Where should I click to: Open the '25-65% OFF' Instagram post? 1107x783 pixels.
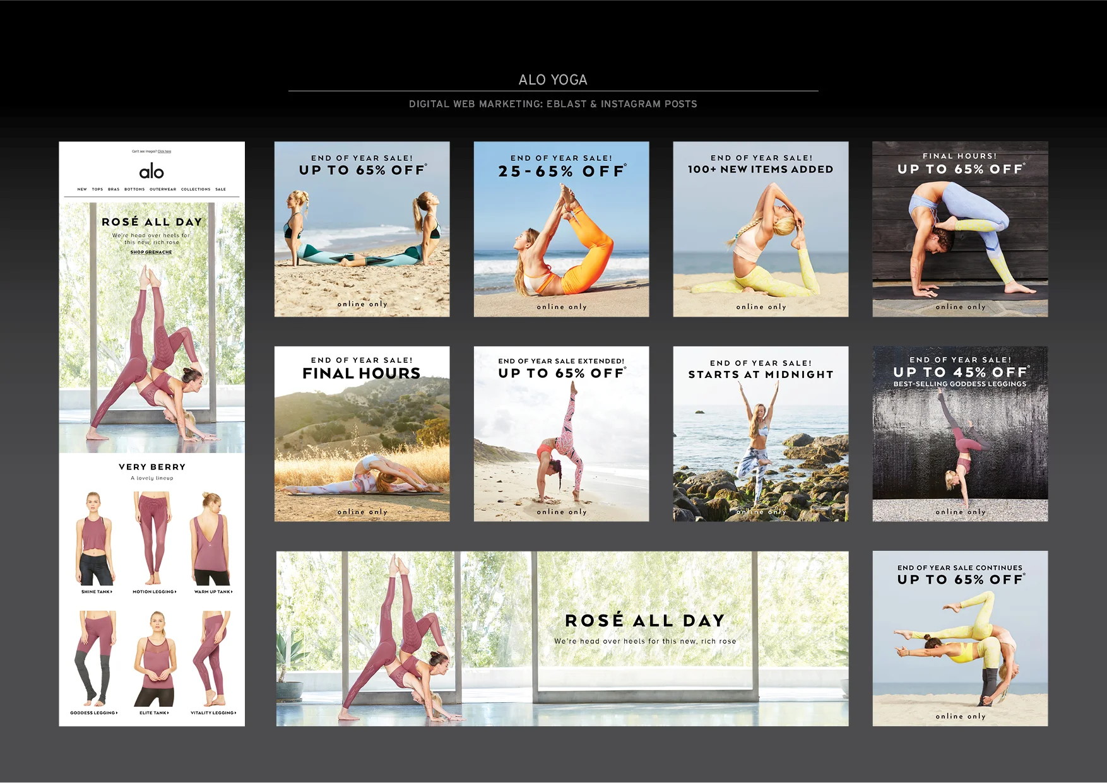tap(561, 229)
